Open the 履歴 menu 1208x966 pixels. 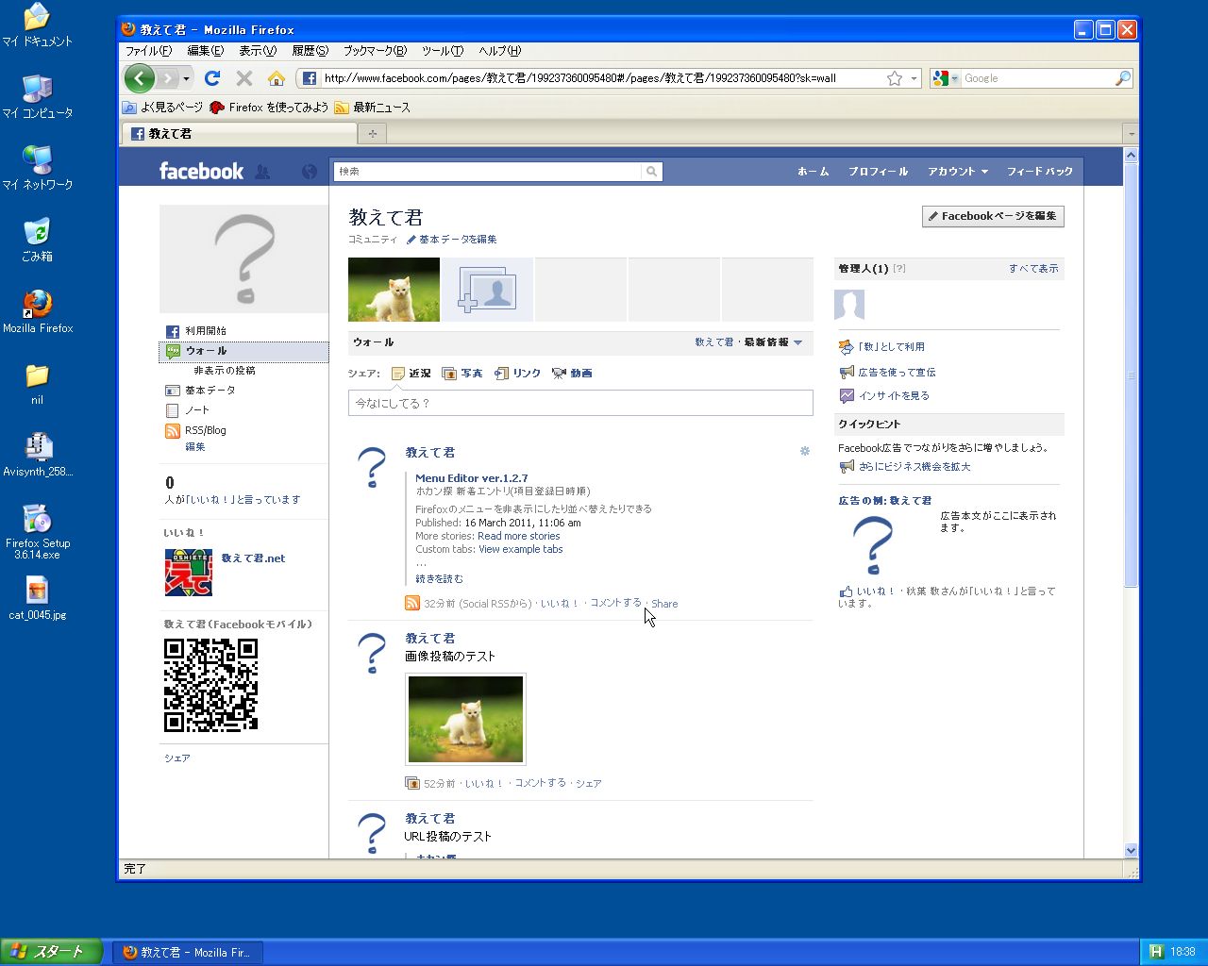(x=310, y=51)
